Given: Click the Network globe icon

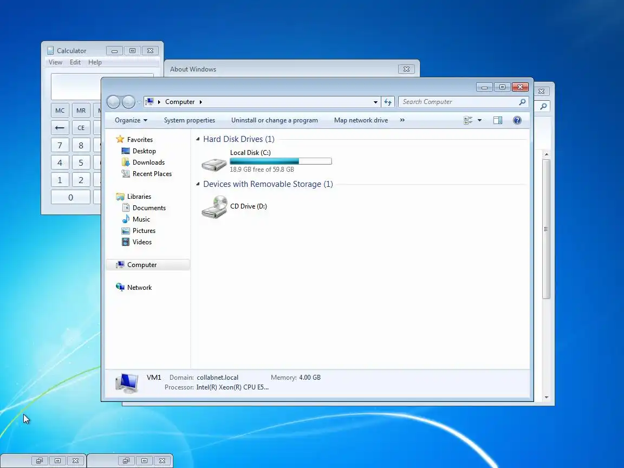Looking at the screenshot, I should click(120, 287).
